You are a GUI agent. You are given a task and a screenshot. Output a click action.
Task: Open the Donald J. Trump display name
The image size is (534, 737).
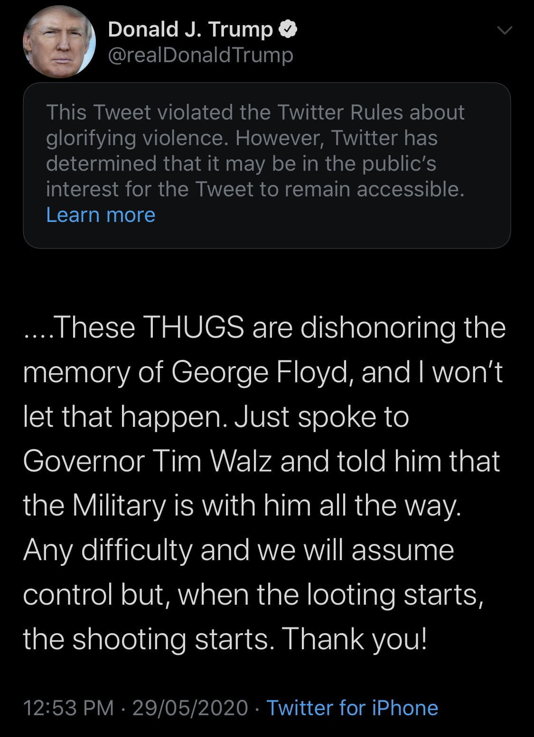point(190,30)
